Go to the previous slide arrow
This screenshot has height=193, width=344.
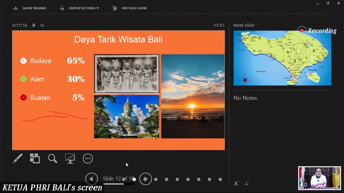click(91, 179)
